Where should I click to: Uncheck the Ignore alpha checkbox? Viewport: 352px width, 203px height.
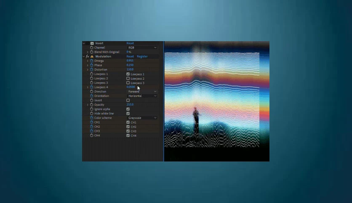pyautogui.click(x=128, y=109)
